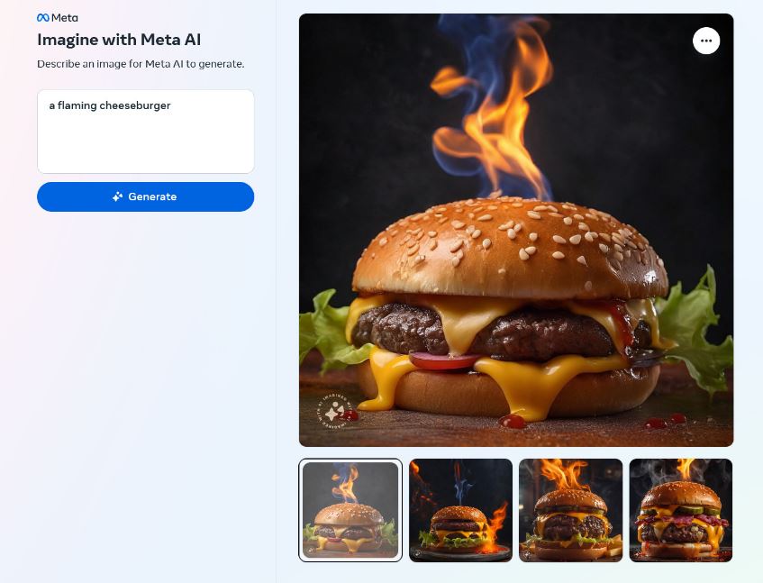Select the fourth thumbnail with bacon burger
Image resolution: width=763 pixels, height=583 pixels.
click(680, 510)
